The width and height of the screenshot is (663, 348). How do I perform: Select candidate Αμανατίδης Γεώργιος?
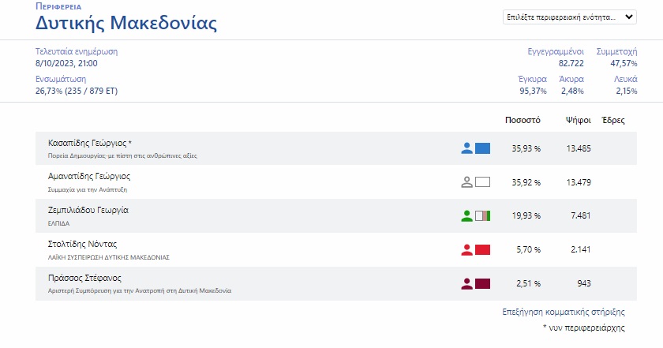click(89, 177)
